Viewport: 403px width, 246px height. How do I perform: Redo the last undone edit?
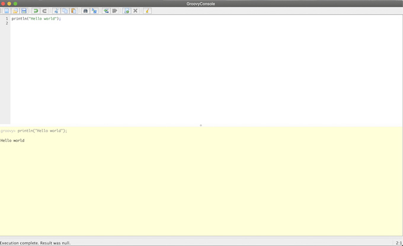tap(44, 11)
